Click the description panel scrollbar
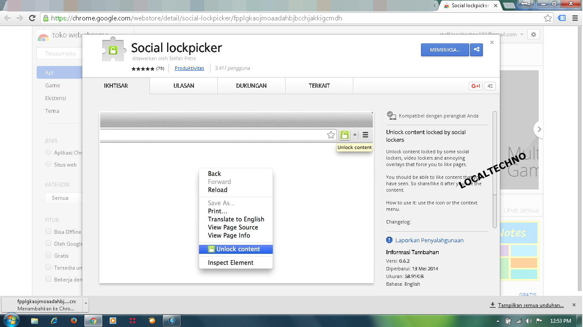The height and width of the screenshot is (327, 583). 495,169
